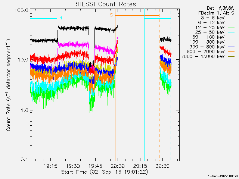The height and width of the screenshot is (179, 239).
Task: Select the 800 - 7000 keV legend label
Action: point(206,52)
